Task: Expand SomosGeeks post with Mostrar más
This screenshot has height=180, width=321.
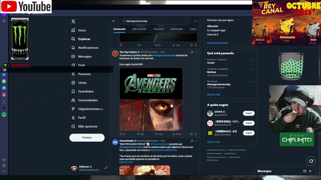Action: point(126,162)
